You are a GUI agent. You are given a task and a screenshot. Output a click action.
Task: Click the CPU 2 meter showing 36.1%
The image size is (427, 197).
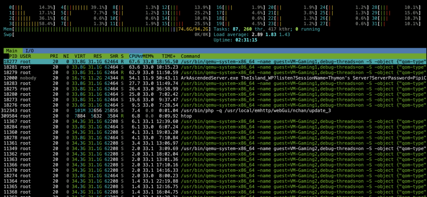coord(32,18)
